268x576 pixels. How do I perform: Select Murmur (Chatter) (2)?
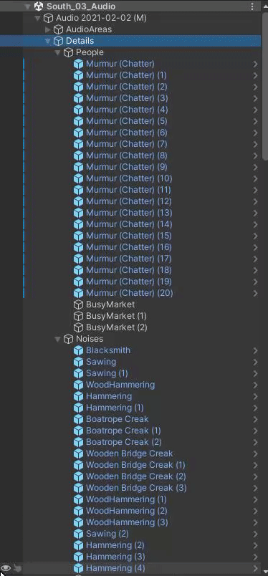pyautogui.click(x=126, y=87)
